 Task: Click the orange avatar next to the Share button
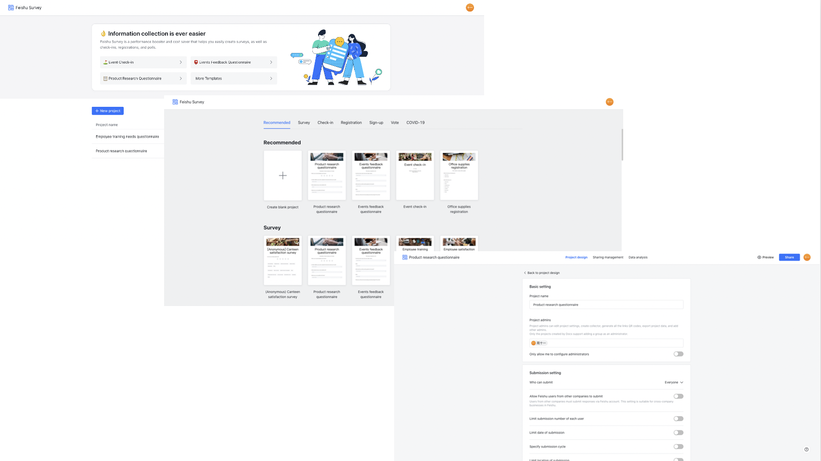point(807,257)
